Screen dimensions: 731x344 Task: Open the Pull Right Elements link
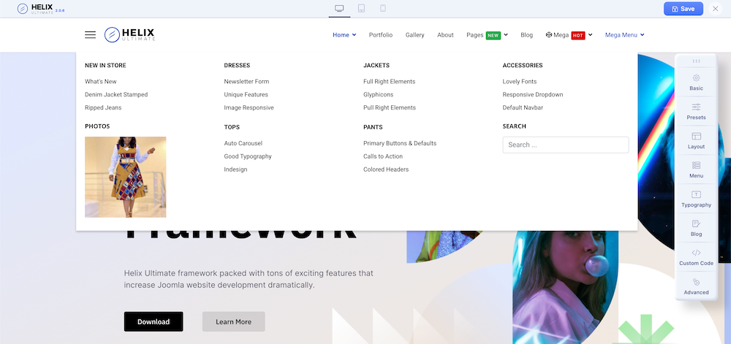[390, 107]
